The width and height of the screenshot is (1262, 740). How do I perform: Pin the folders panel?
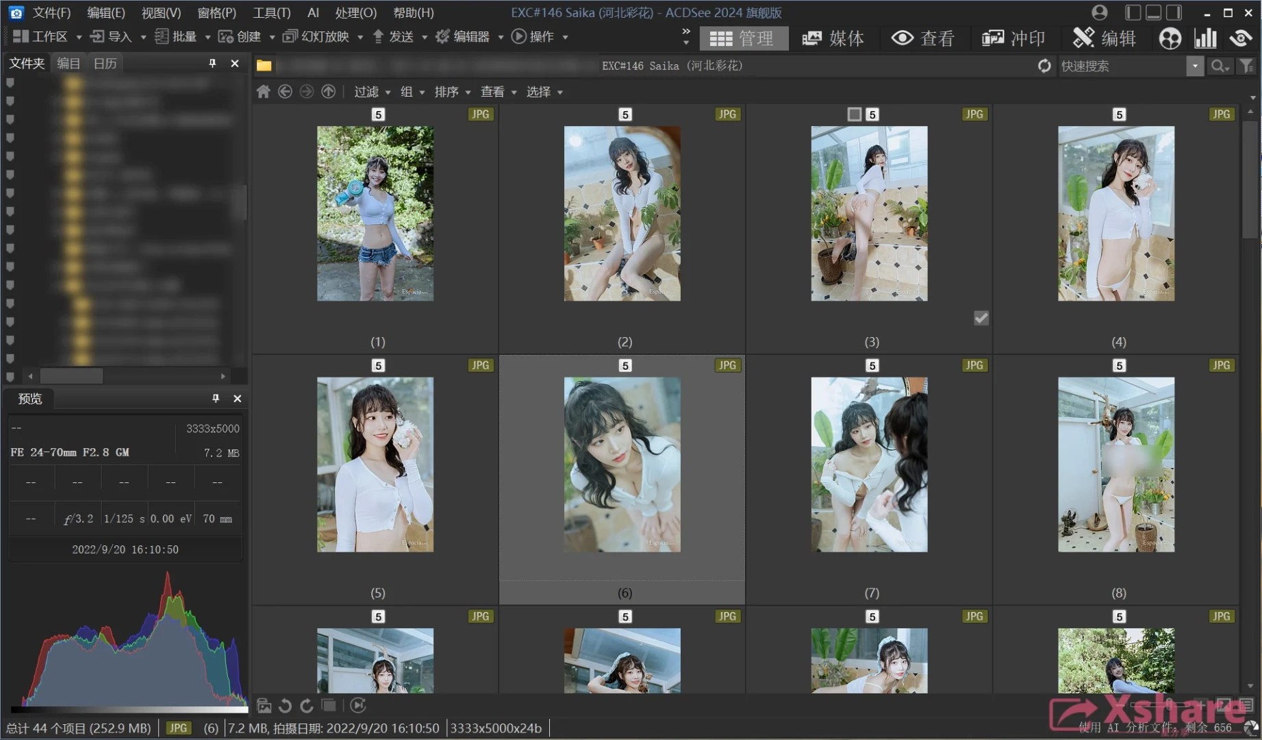pyautogui.click(x=212, y=63)
